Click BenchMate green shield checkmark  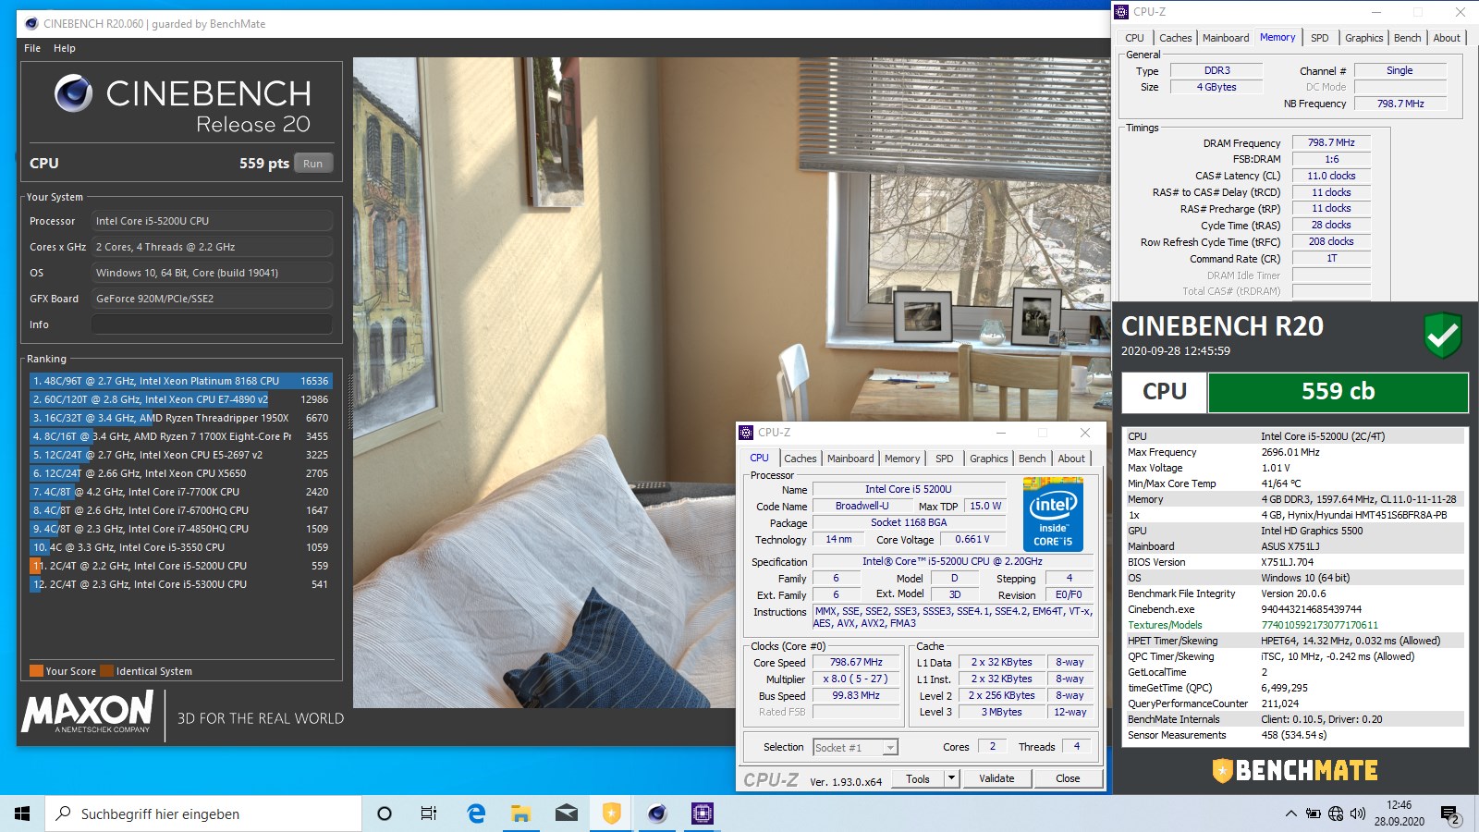[1442, 335]
